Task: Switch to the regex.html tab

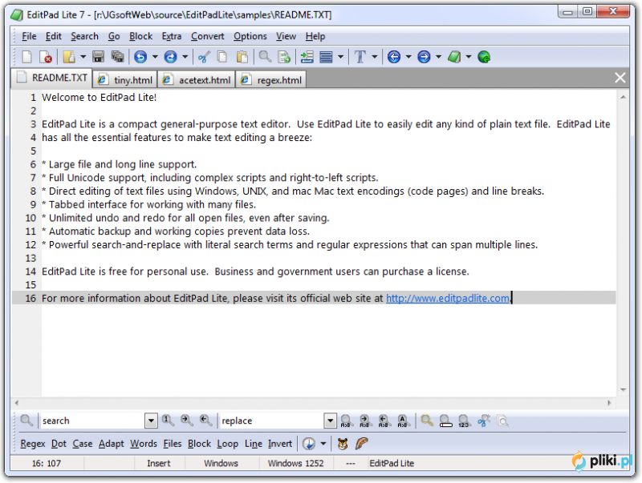Action: coord(271,79)
